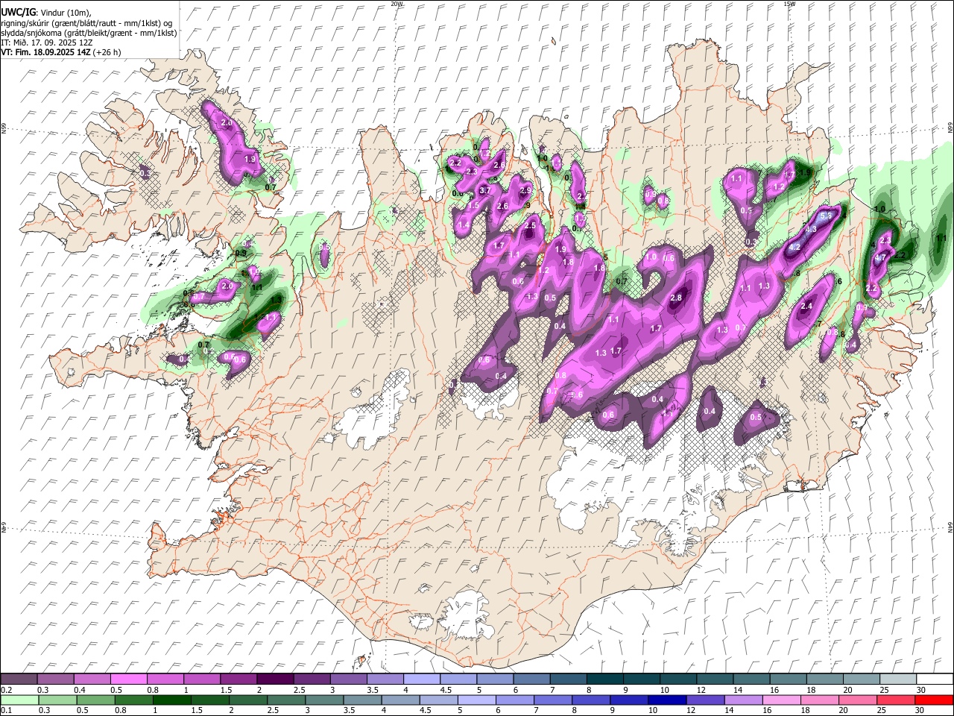Image resolution: width=954 pixels, height=716 pixels.
Task: Click the "20W" longitude label
Action: [397, 4]
